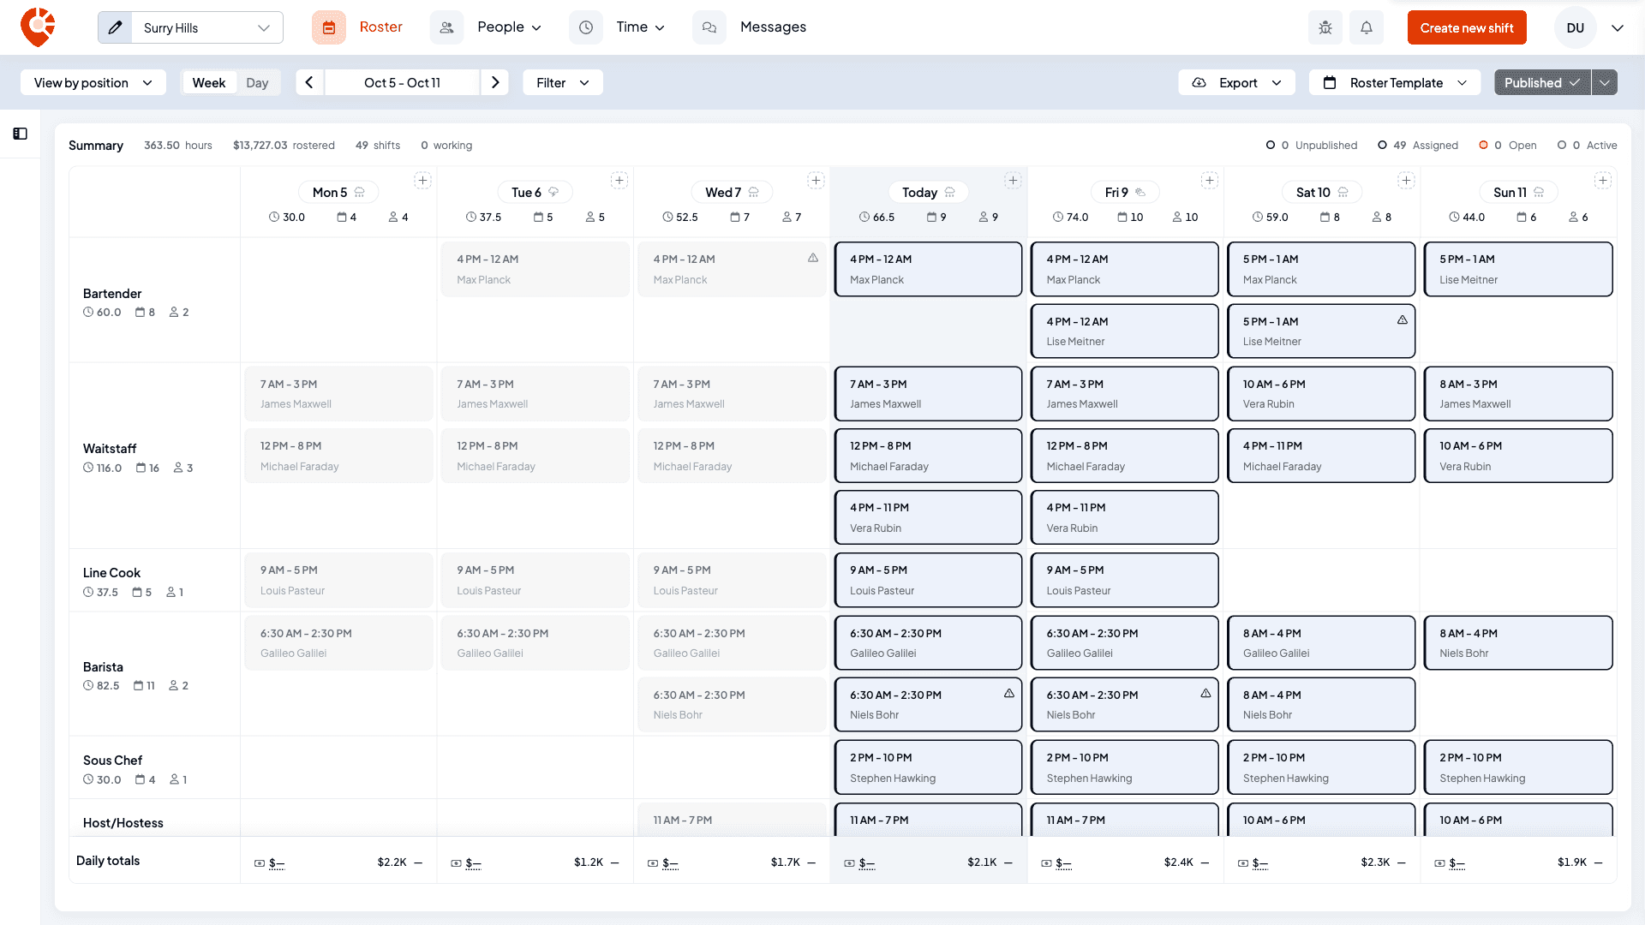The width and height of the screenshot is (1645, 925).
Task: Open the Messages tab
Action: pyautogui.click(x=773, y=27)
